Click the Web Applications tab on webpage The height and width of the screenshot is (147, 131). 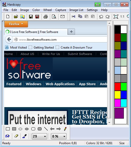click(60, 84)
